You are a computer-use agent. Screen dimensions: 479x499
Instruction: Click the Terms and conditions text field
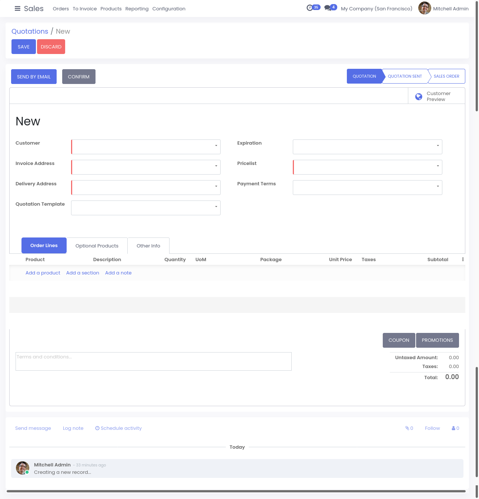click(x=154, y=361)
